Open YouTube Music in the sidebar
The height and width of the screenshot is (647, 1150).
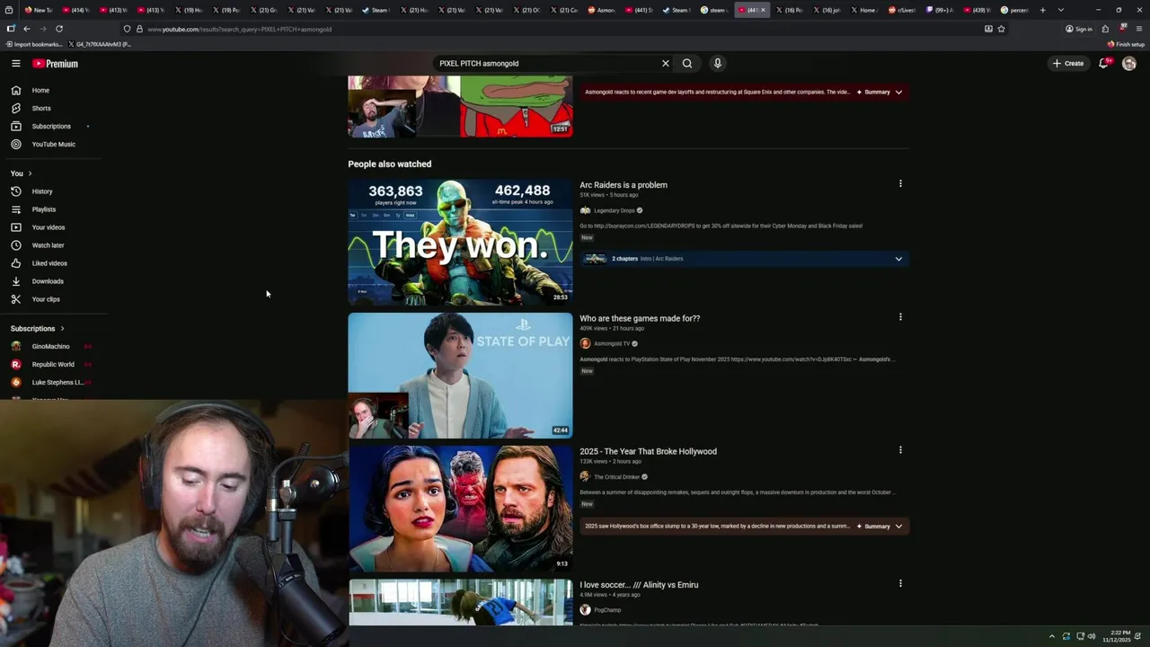click(54, 144)
